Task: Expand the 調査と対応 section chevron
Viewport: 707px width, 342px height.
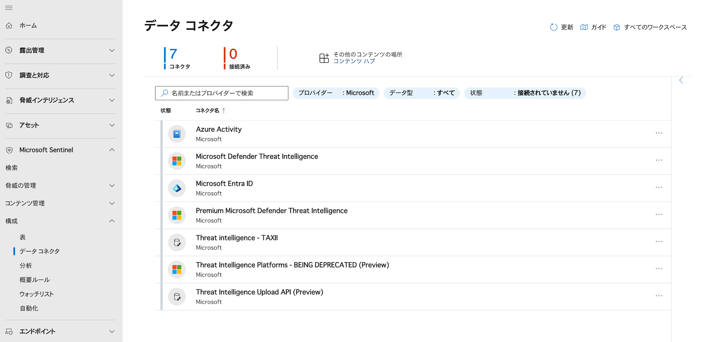Action: (112, 75)
